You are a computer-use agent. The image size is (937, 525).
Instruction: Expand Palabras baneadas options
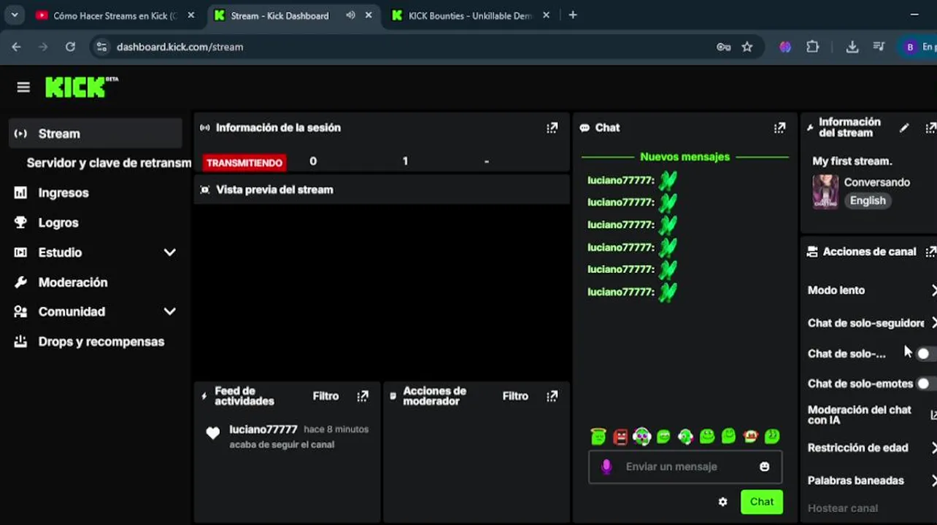[x=933, y=481]
